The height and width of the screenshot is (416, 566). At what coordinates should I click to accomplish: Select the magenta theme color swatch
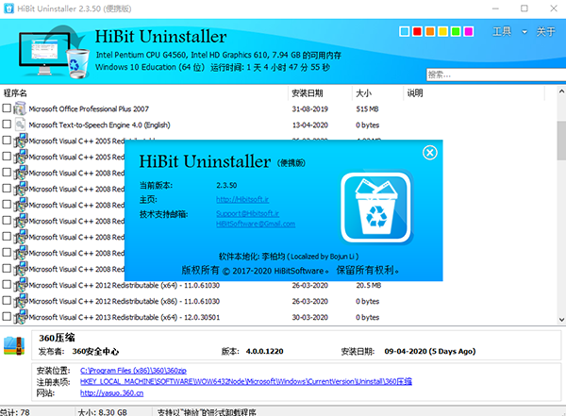pyautogui.click(x=469, y=31)
